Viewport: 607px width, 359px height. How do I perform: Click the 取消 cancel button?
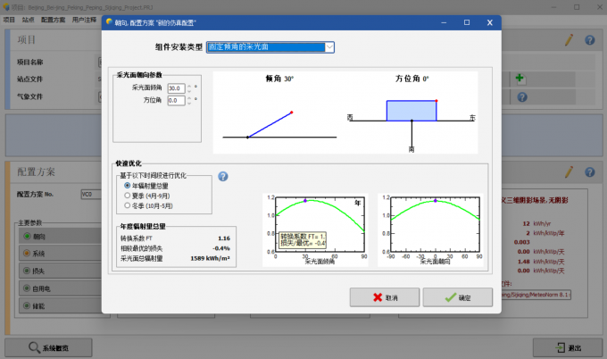(385, 297)
